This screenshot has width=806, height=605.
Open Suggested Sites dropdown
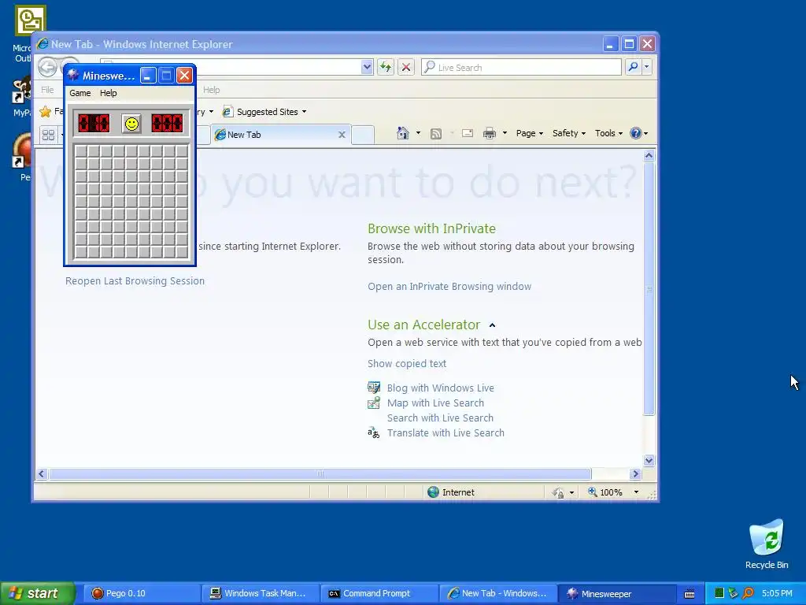264,112
